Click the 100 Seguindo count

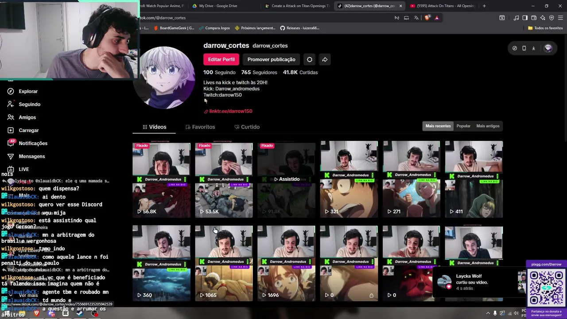coord(219,72)
